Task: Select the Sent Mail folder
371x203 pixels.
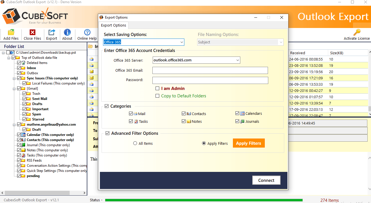Action: pos(40,99)
